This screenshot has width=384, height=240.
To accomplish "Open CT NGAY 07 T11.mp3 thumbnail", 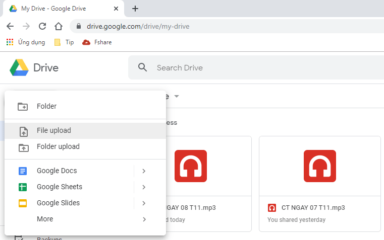I will tap(320, 166).
